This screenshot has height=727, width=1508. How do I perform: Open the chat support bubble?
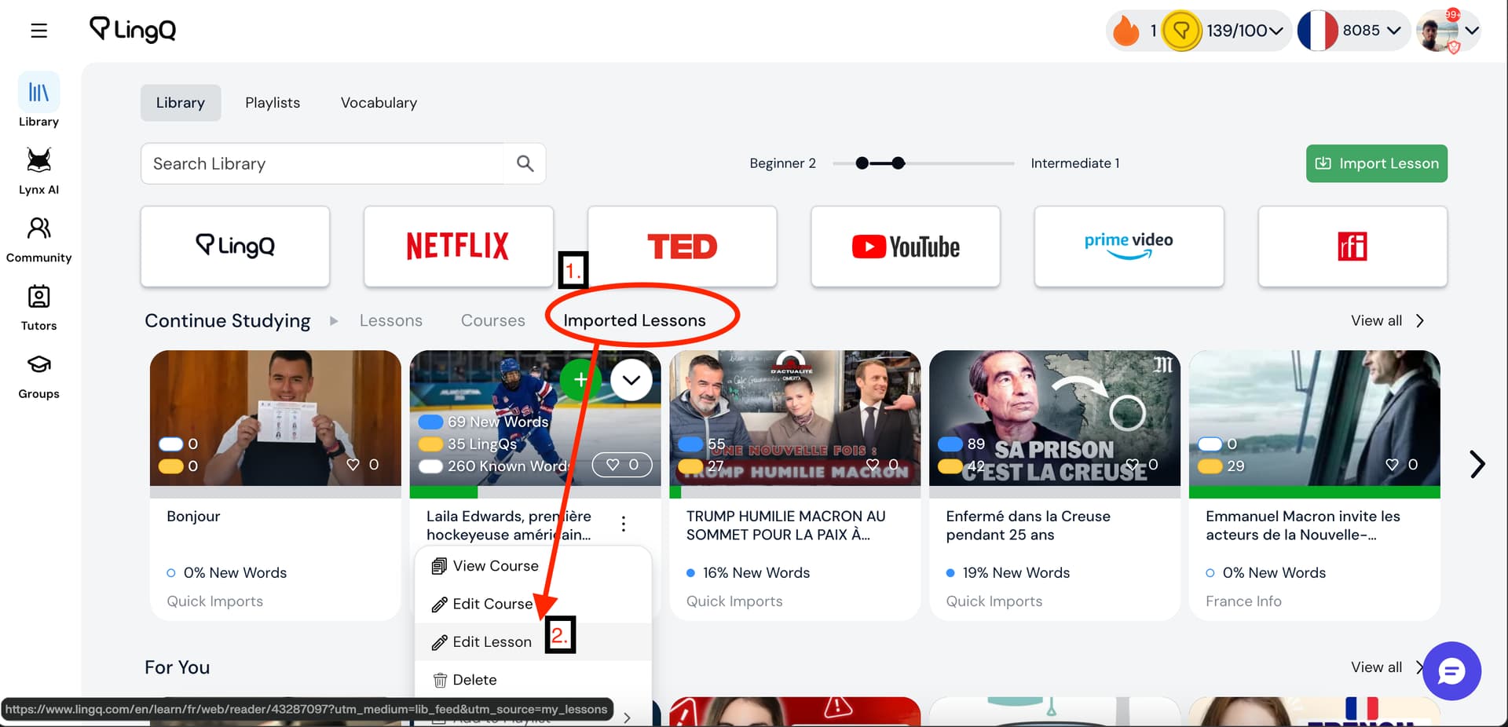pos(1451,671)
